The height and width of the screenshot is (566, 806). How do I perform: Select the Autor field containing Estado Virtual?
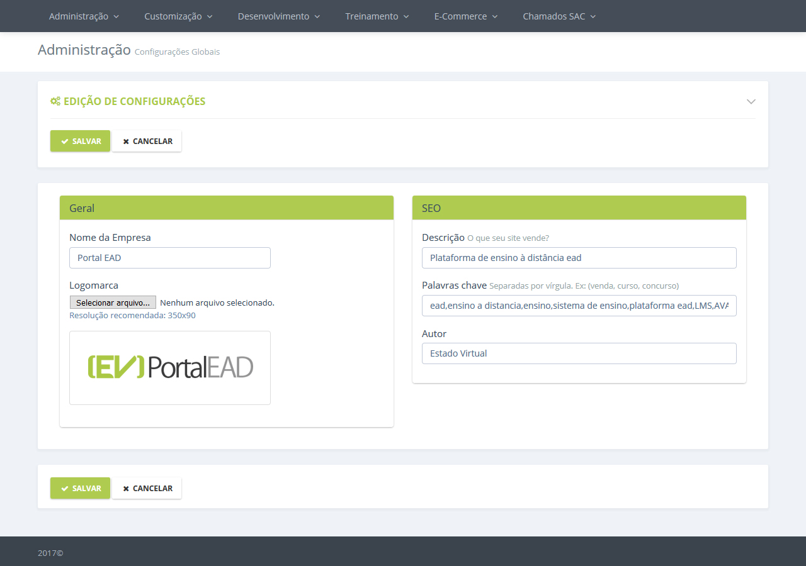click(x=579, y=353)
